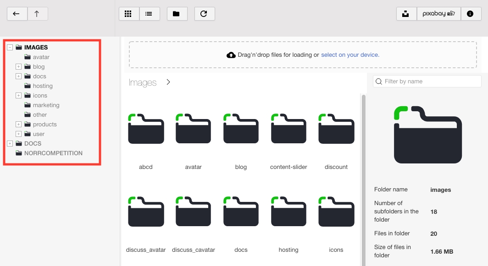Expand the blog folder in tree

click(19, 66)
